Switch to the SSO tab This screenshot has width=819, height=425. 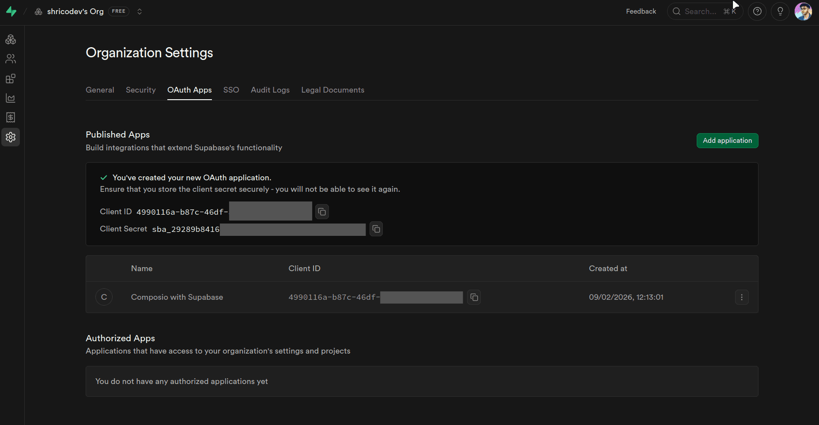point(231,90)
